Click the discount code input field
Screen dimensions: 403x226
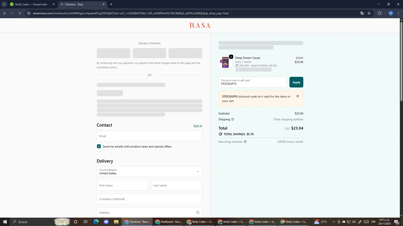pyautogui.click(x=252, y=82)
